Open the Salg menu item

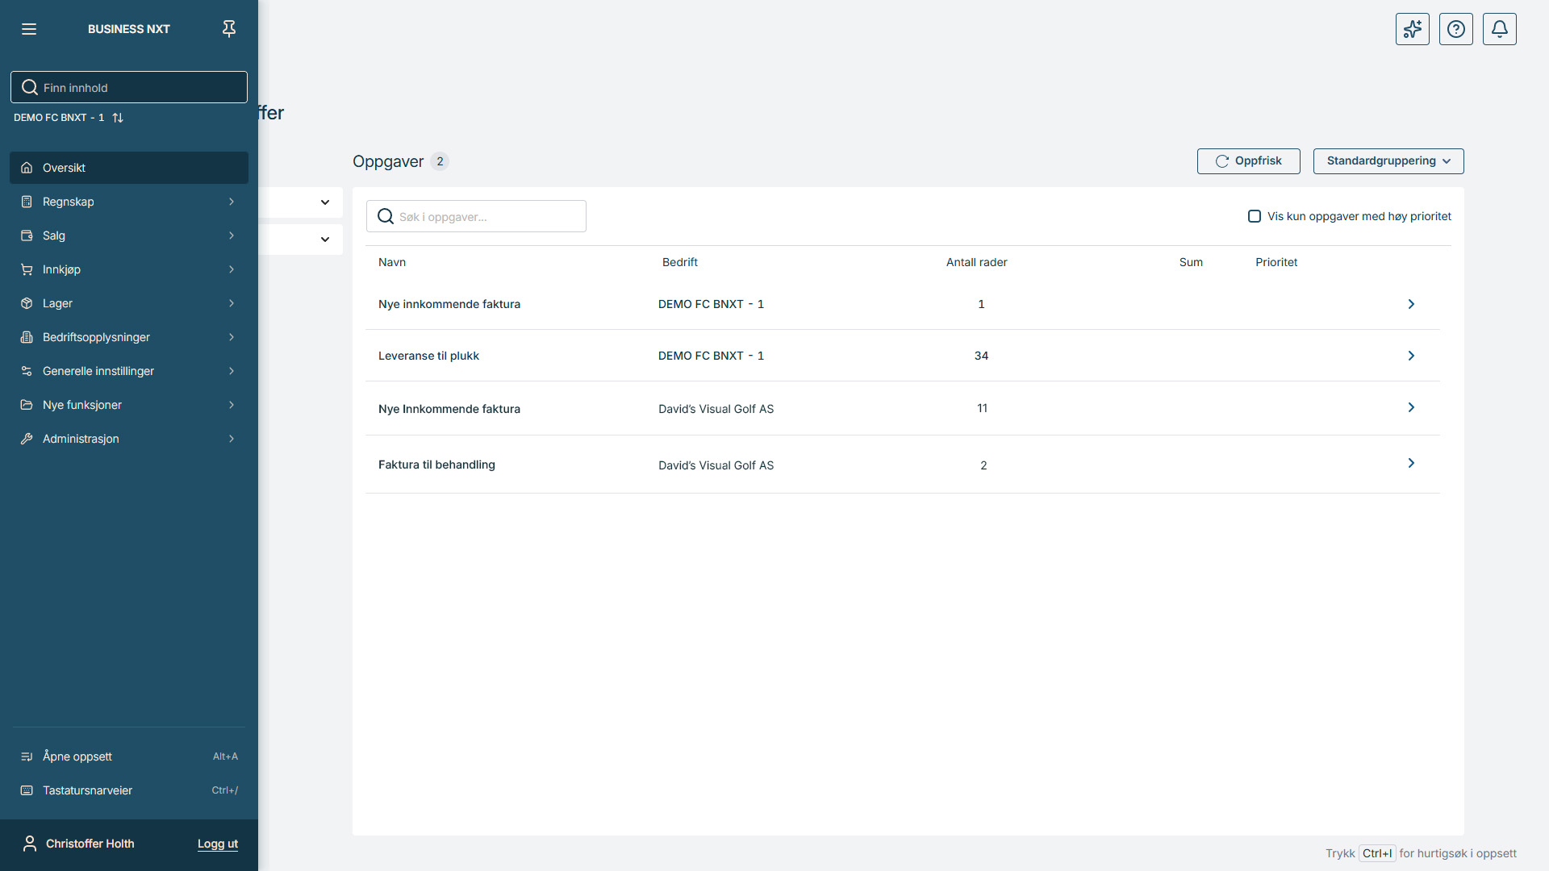coord(54,235)
